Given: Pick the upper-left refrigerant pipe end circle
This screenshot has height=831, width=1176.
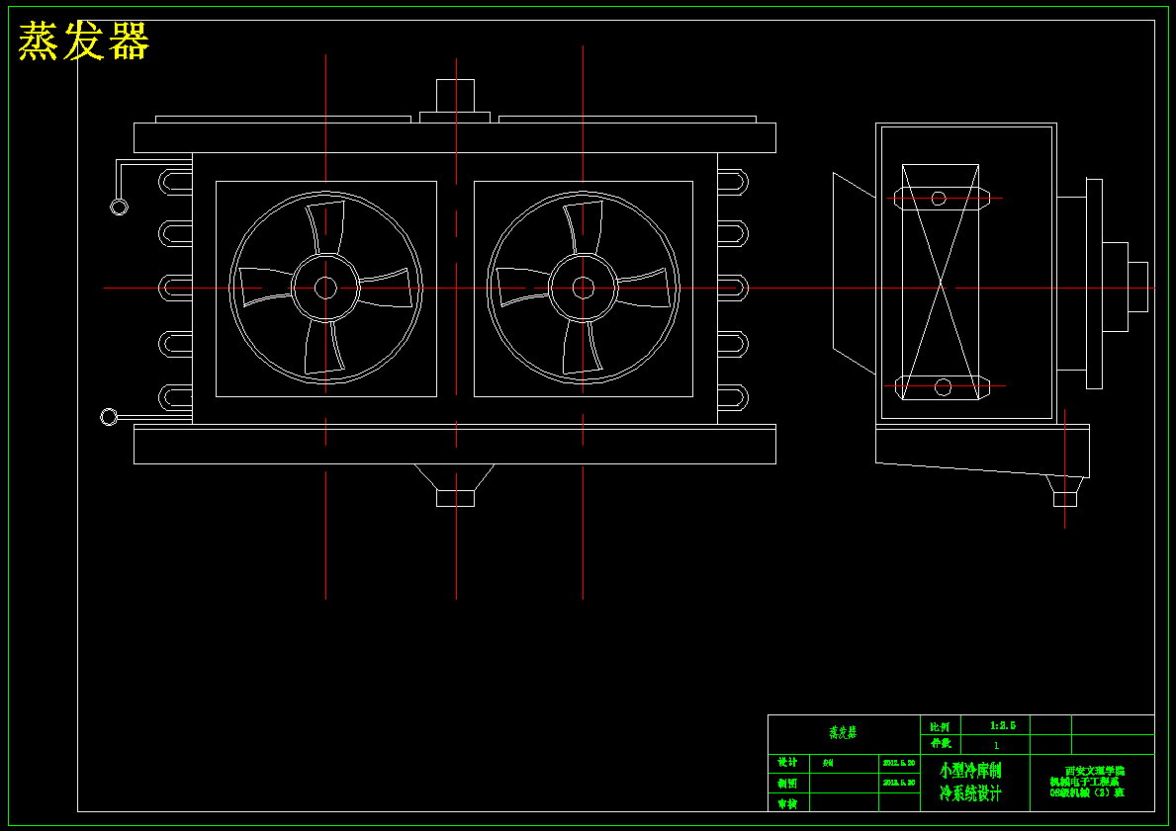Looking at the screenshot, I should (x=119, y=207).
